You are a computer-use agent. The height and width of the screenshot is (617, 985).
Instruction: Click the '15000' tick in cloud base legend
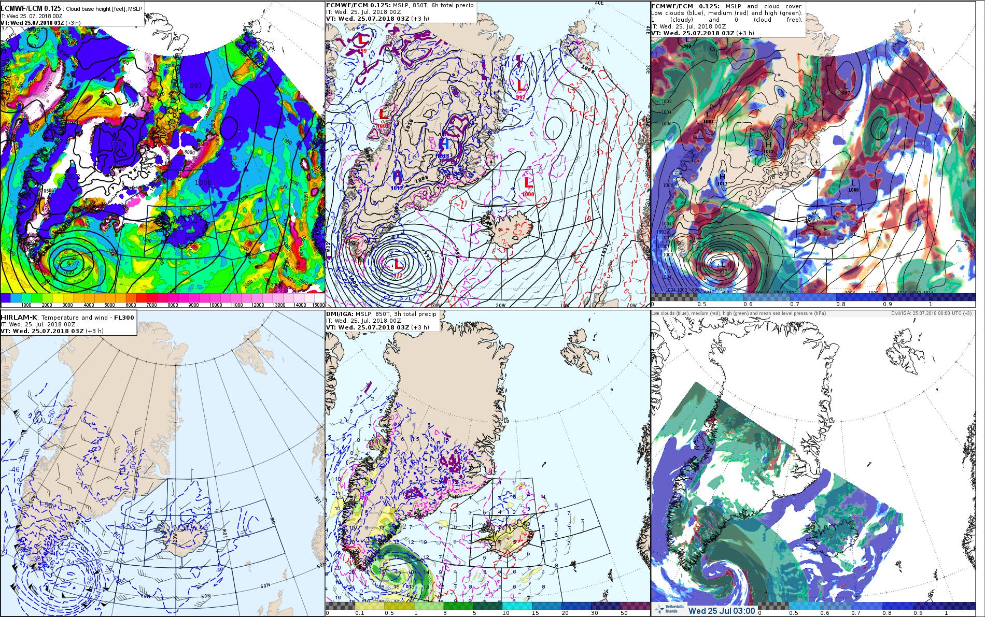(x=318, y=305)
